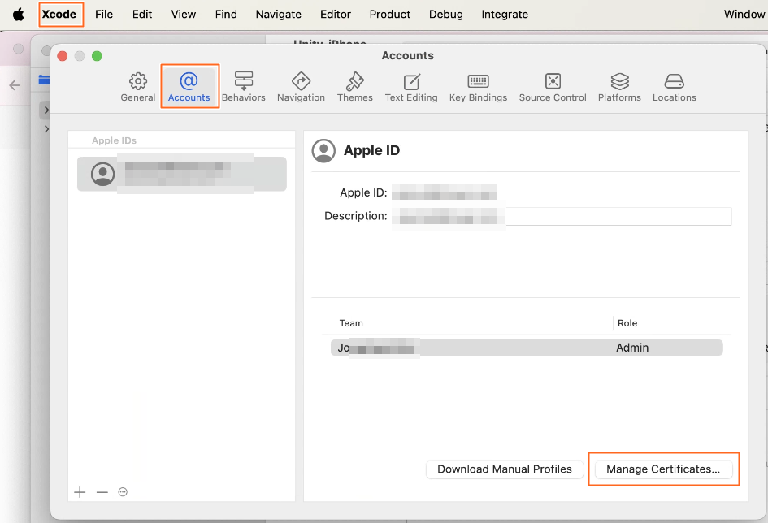
Task: Open the Text Editing settings tab
Action: 411,87
